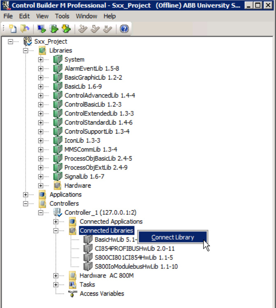The width and height of the screenshot is (276, 308).
Task: Click the Controller_1 controller icon
Action: (58, 212)
